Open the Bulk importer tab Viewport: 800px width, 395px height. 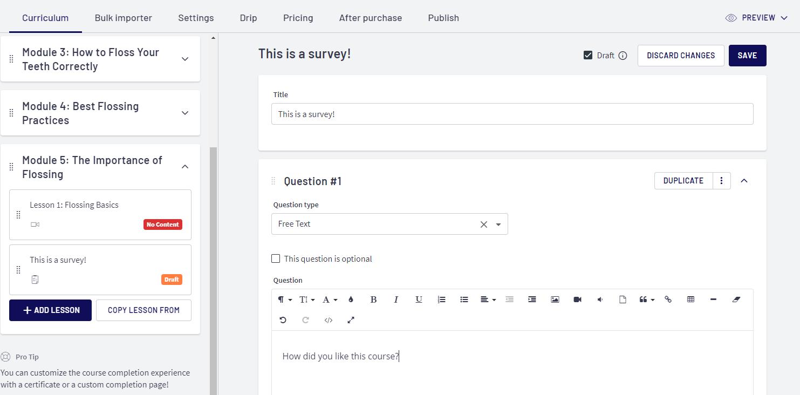click(x=124, y=18)
